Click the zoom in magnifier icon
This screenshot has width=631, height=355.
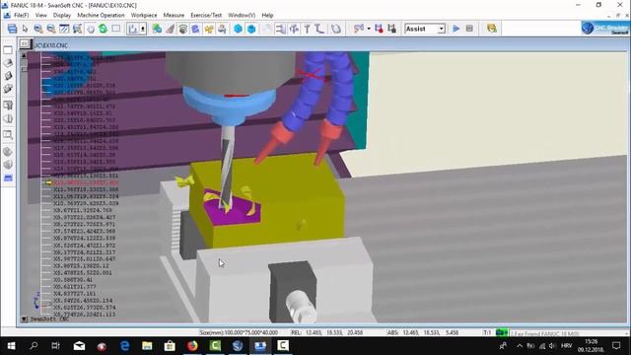38,29
